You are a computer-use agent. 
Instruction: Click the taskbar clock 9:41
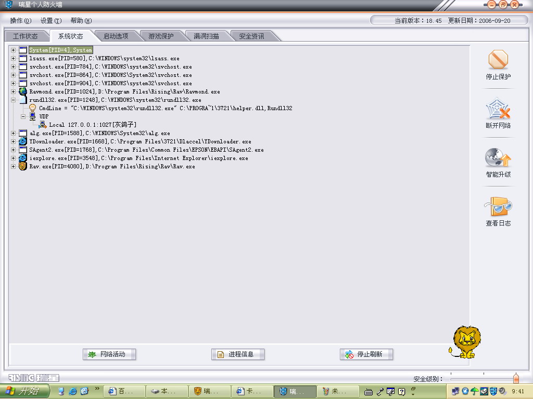pos(518,392)
